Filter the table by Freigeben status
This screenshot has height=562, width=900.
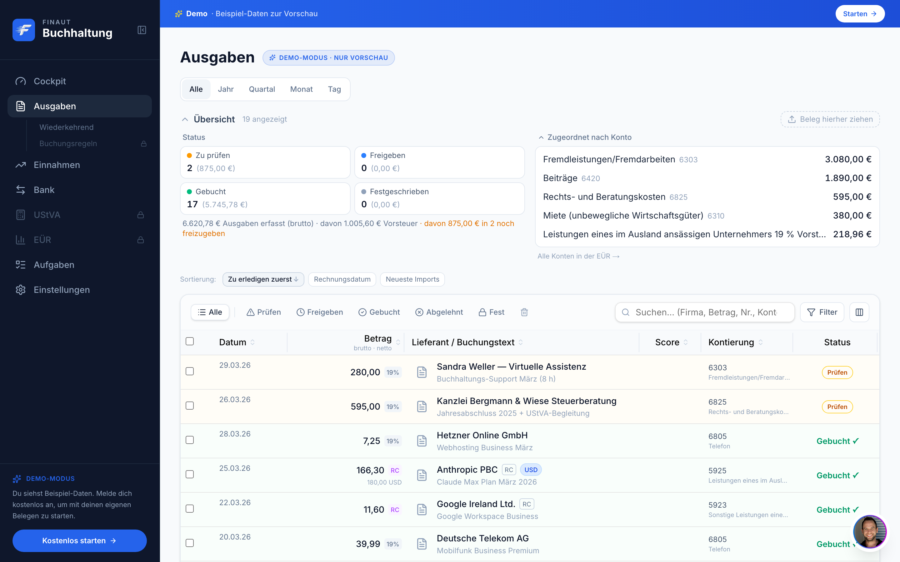click(x=320, y=312)
